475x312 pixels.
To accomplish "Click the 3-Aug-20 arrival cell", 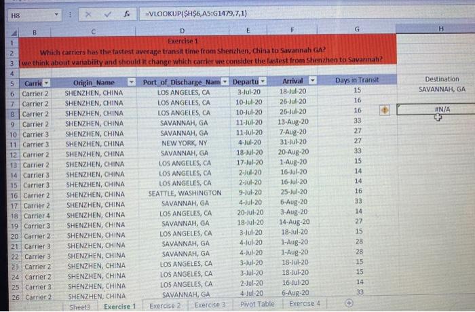I will [294, 212].
